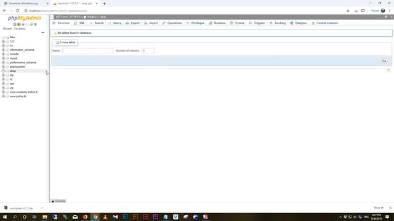Open the Designer tab

pos(299,23)
